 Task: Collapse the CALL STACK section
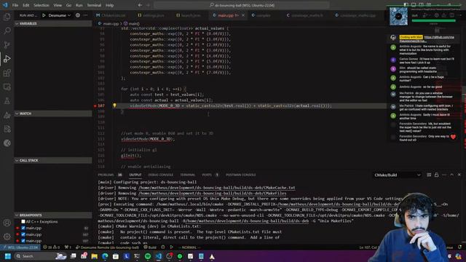point(53,160)
